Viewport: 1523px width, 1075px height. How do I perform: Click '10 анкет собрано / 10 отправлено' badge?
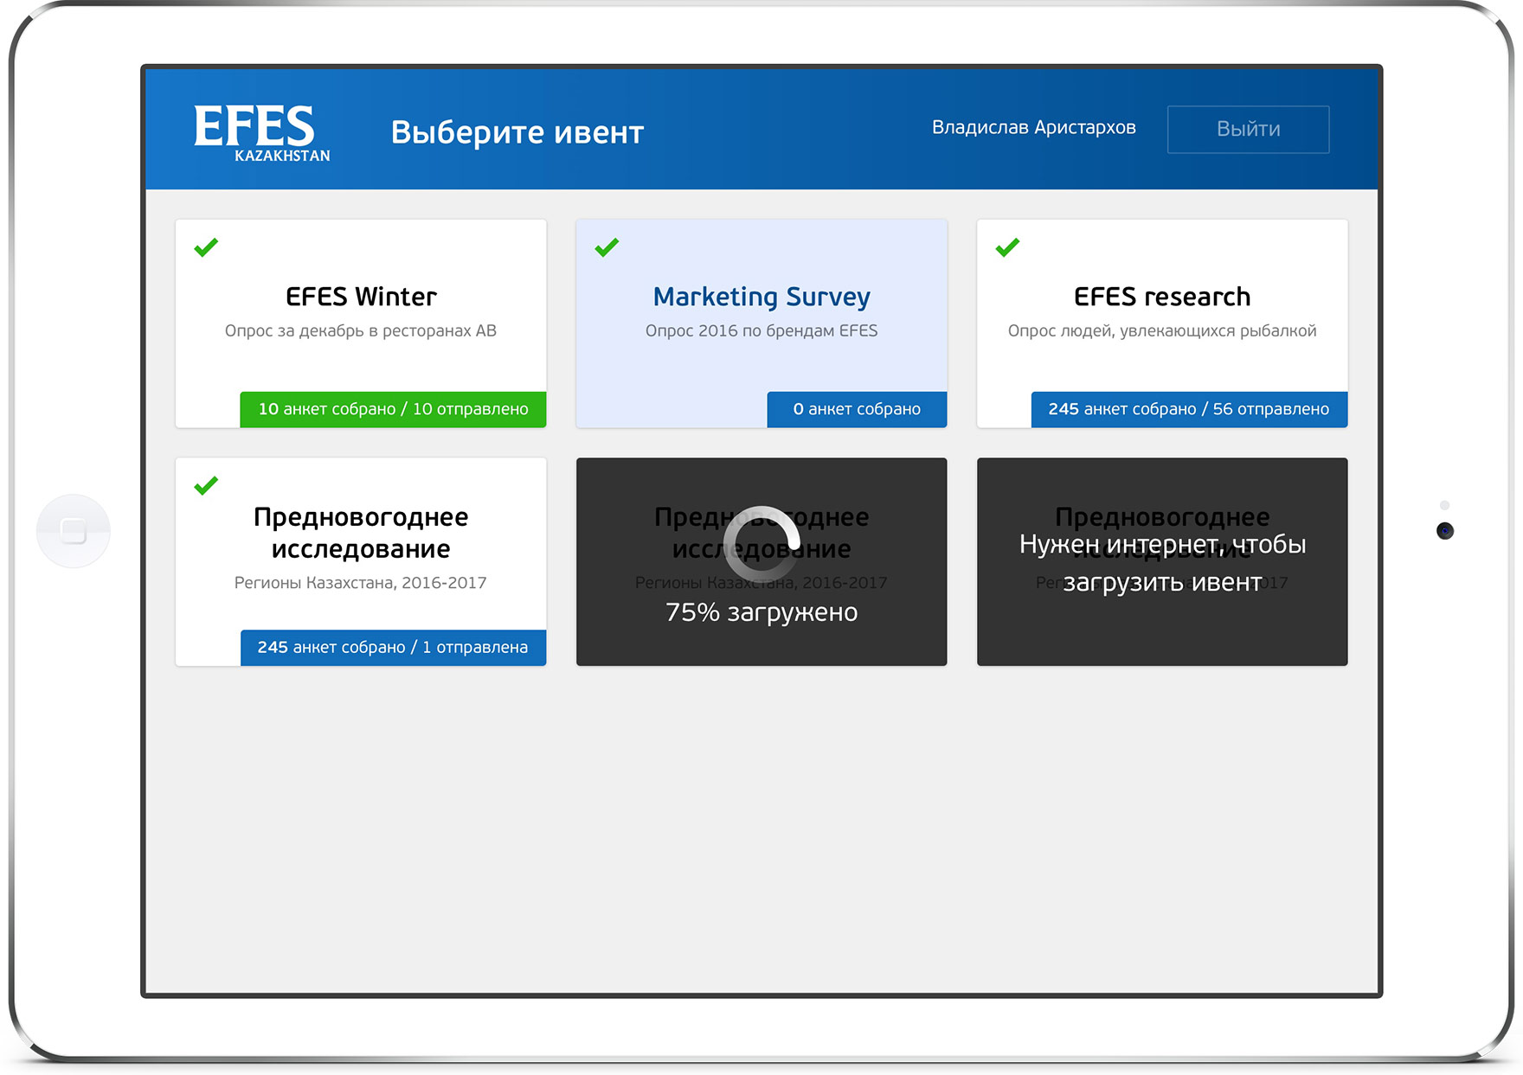click(x=393, y=409)
